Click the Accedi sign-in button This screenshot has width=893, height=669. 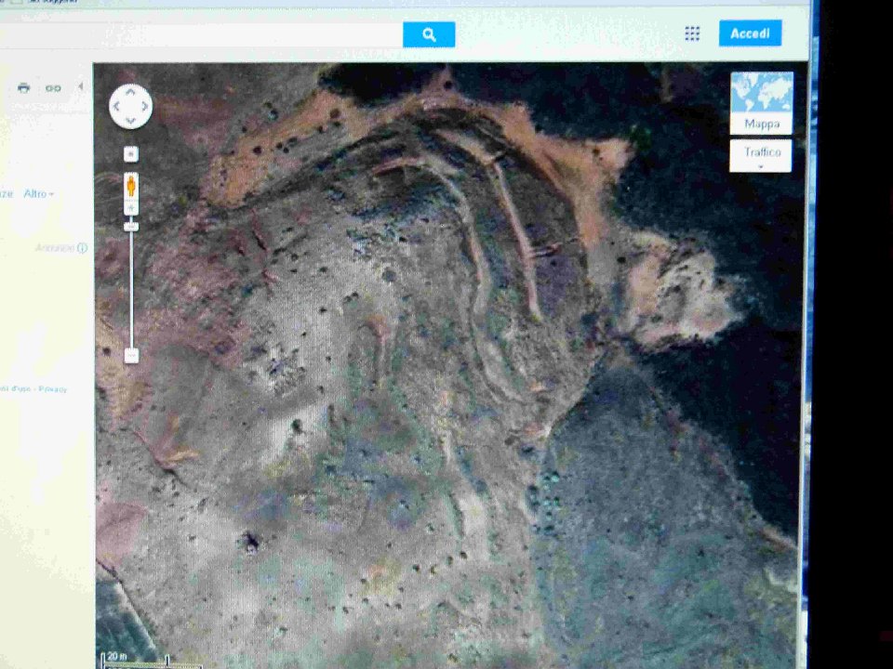(x=750, y=33)
